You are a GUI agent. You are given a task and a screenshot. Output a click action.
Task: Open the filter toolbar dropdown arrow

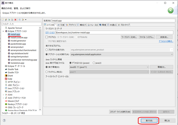(26, 20)
